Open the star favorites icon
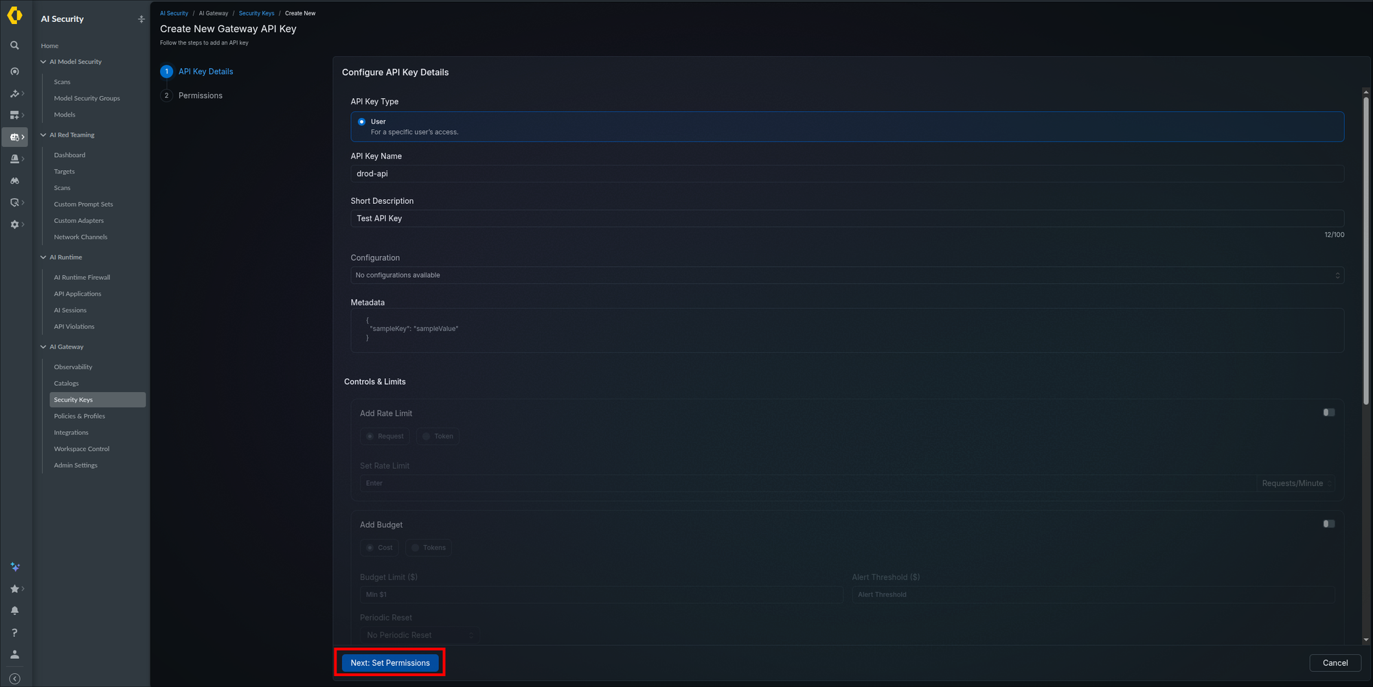 click(14, 589)
